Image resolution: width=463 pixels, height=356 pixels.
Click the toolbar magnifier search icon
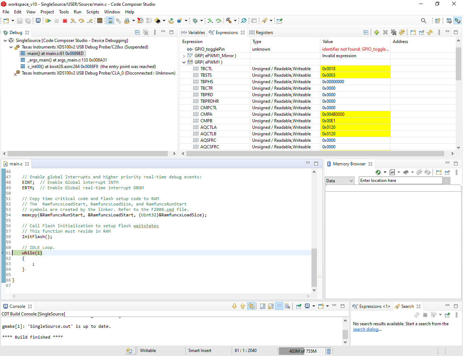coord(424,21)
